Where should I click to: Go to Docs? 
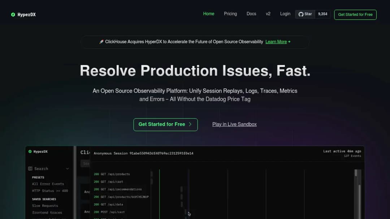(251, 14)
